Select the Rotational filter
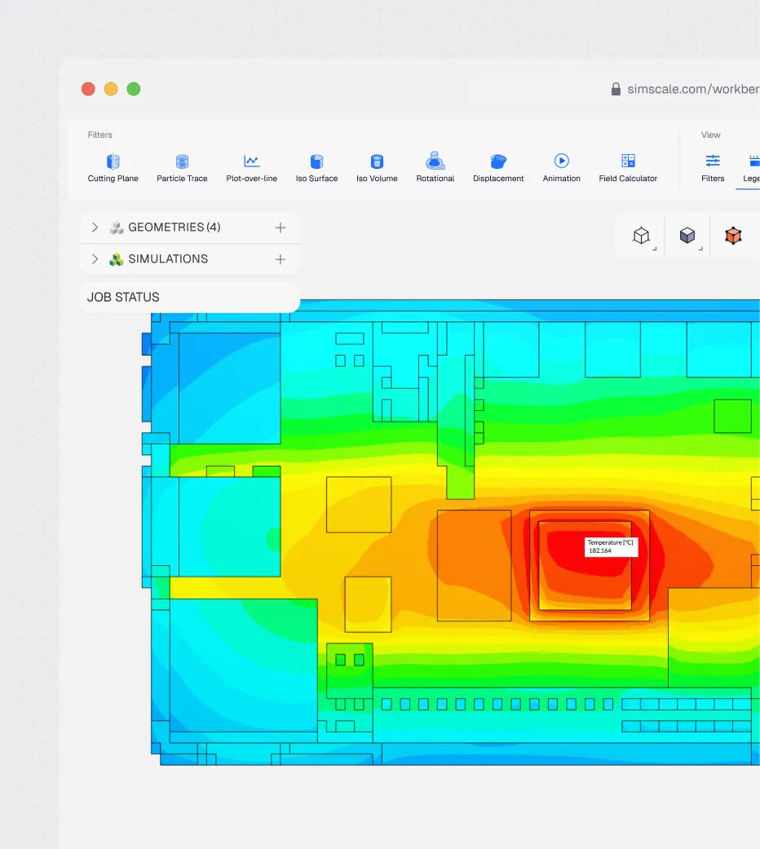 pyautogui.click(x=435, y=168)
